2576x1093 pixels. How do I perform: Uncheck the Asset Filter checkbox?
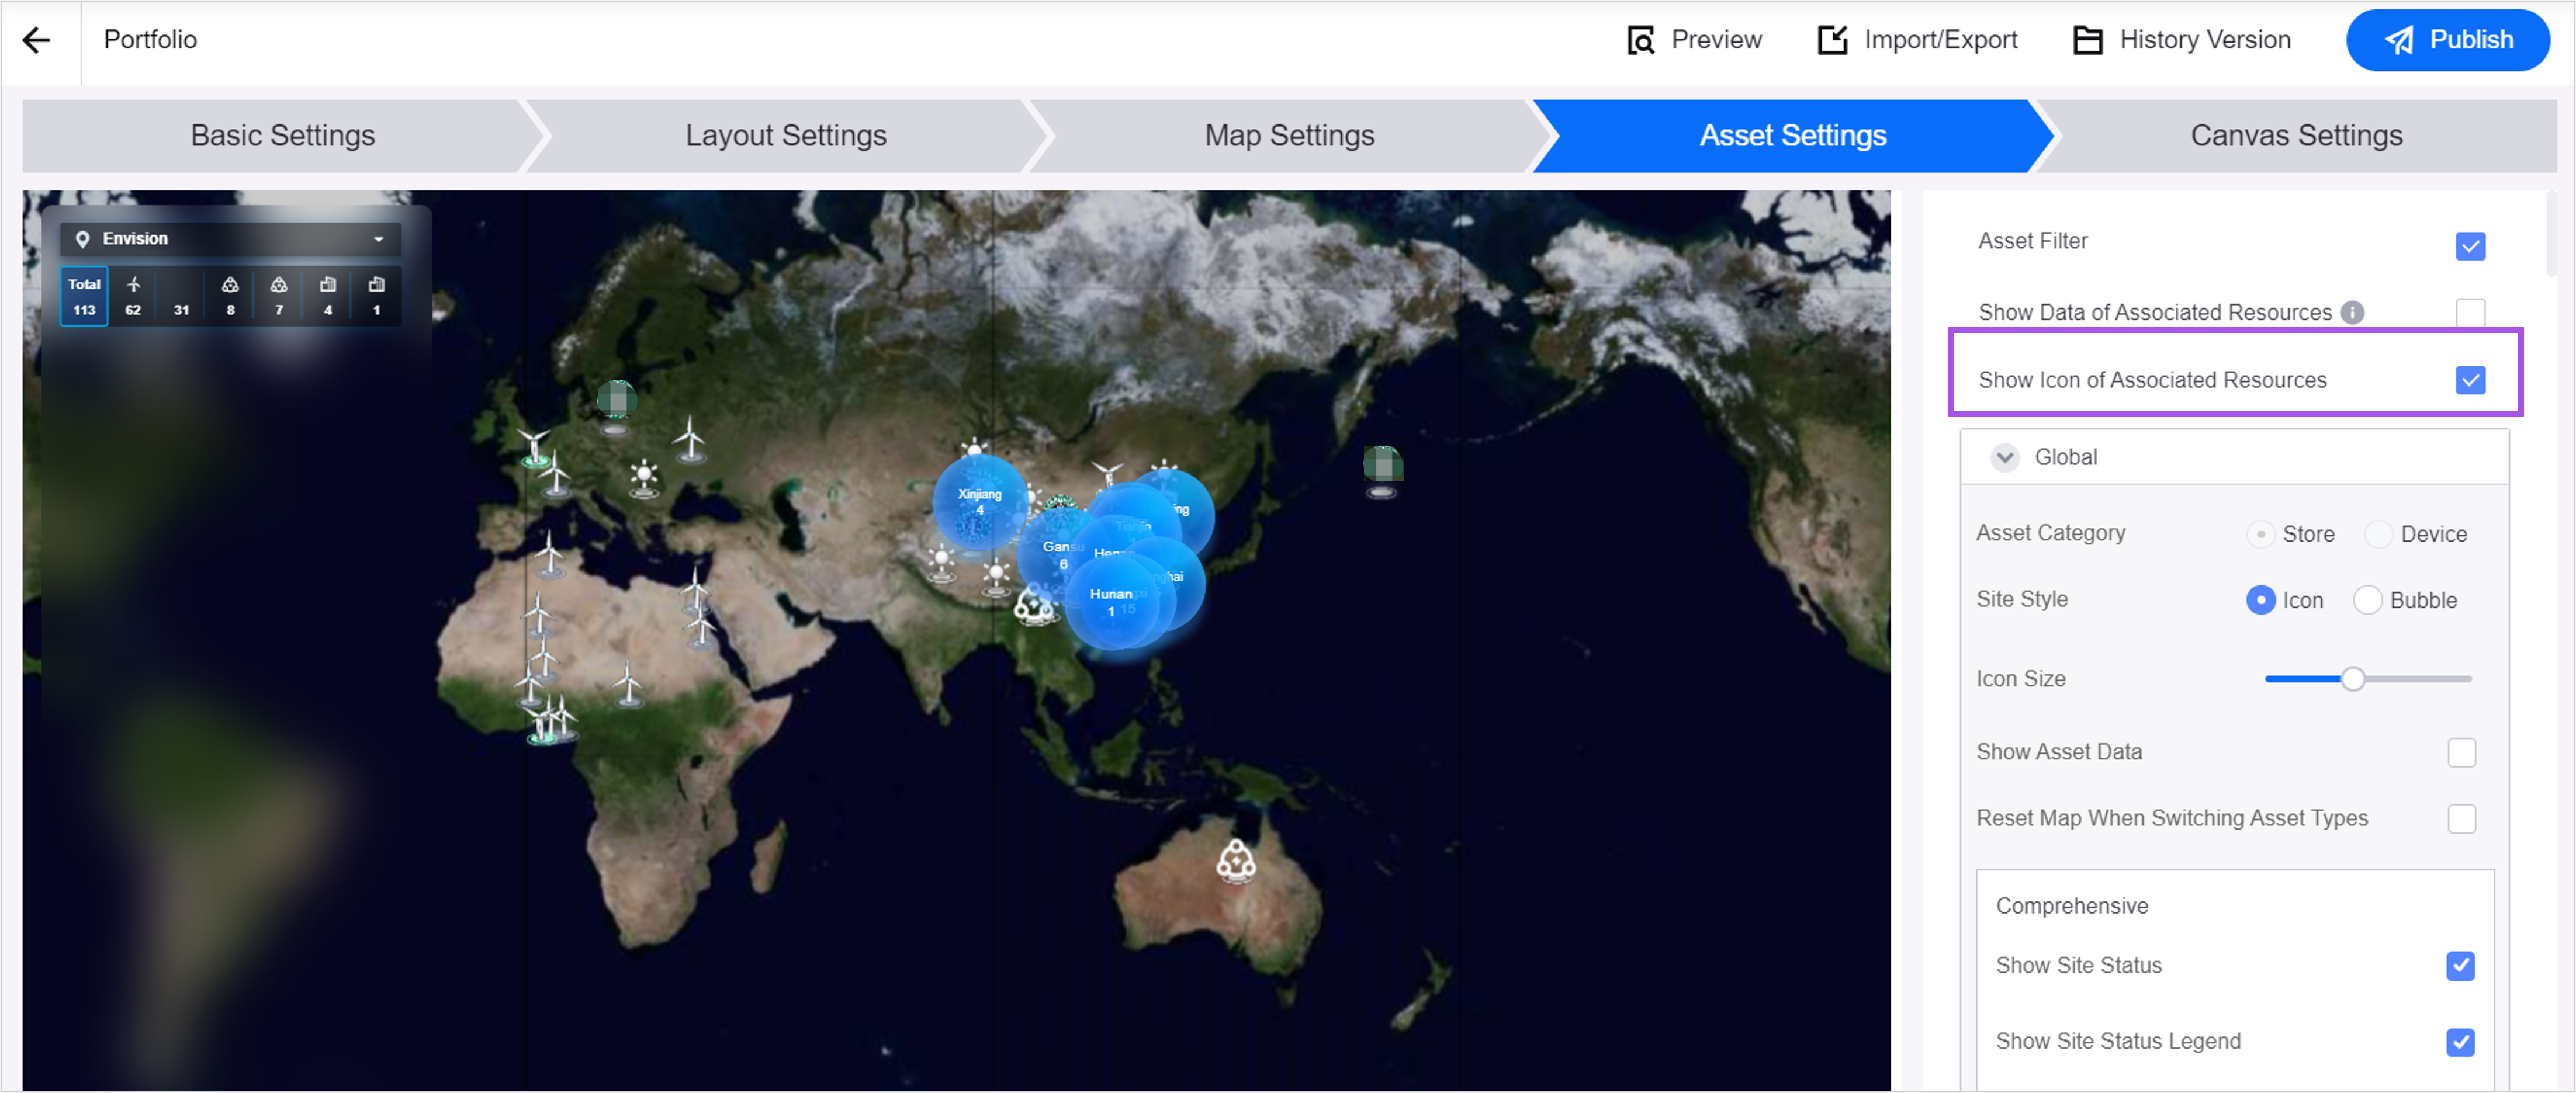2469,246
